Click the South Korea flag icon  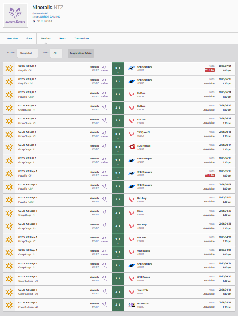click(x=34, y=21)
